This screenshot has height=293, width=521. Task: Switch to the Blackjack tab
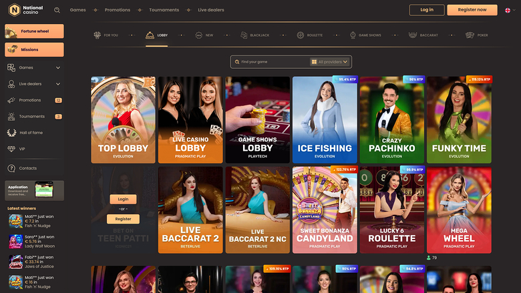pos(255,35)
